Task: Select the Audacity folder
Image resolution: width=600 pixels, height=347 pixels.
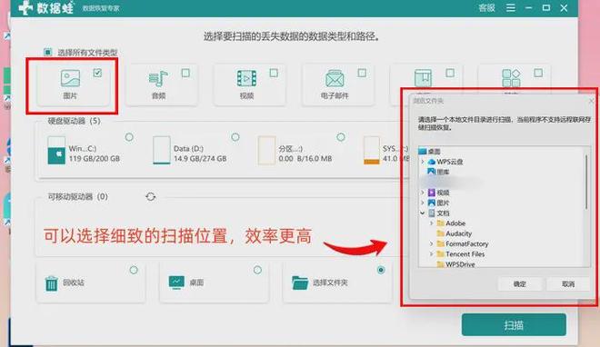Action: 455,233
